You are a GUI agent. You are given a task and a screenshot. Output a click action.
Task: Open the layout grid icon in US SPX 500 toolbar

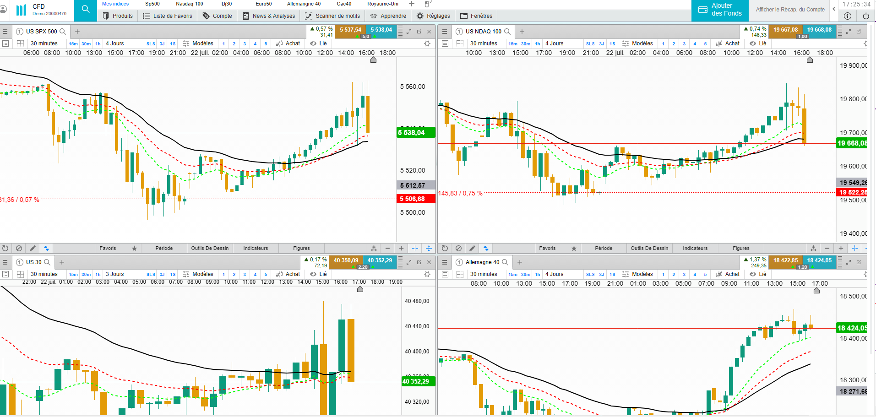coord(20,43)
